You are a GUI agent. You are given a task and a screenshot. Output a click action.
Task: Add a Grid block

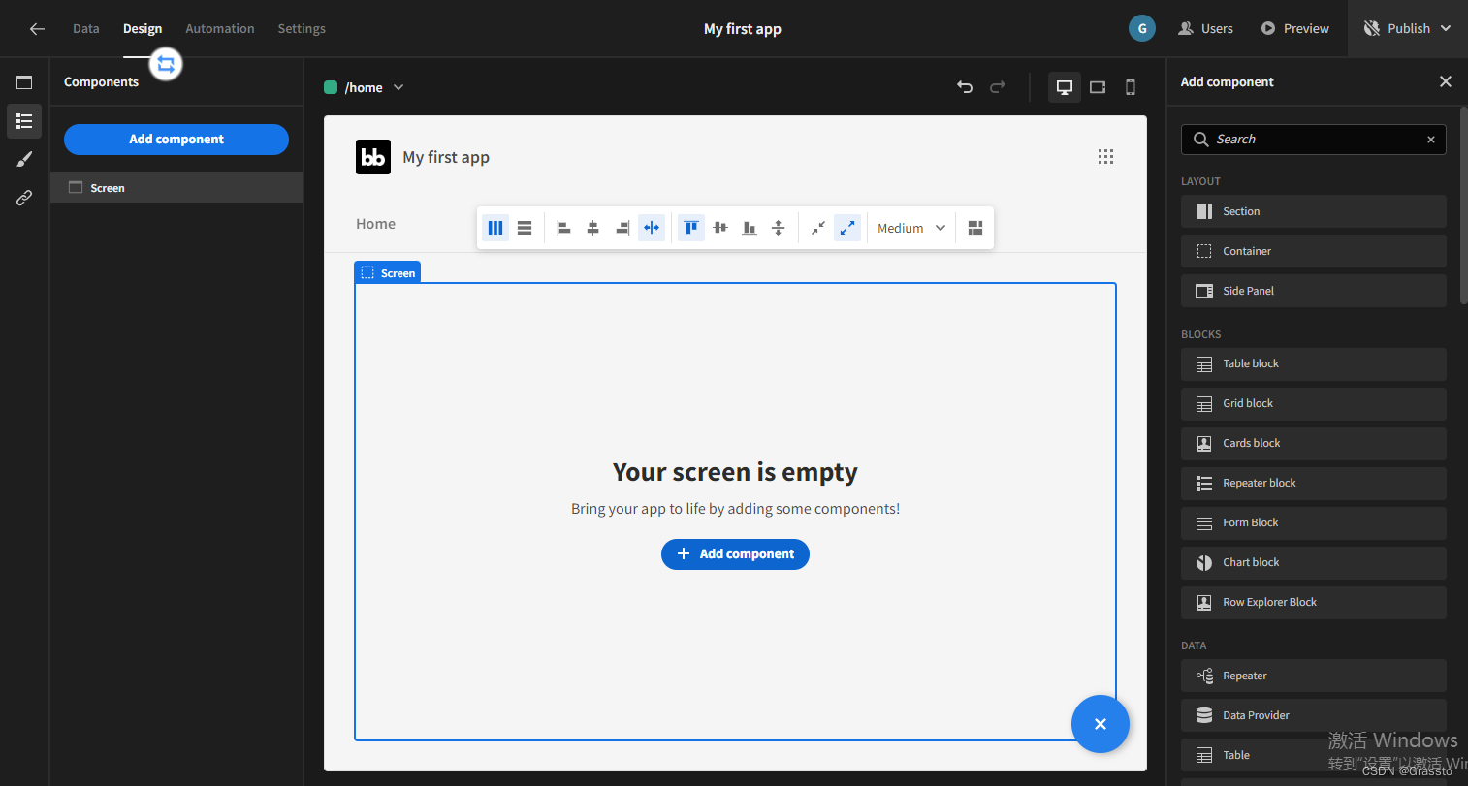click(1314, 404)
